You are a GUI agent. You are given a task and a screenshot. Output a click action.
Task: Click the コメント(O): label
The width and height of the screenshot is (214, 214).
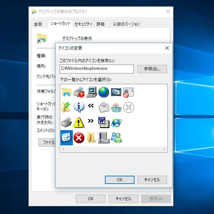(46, 130)
